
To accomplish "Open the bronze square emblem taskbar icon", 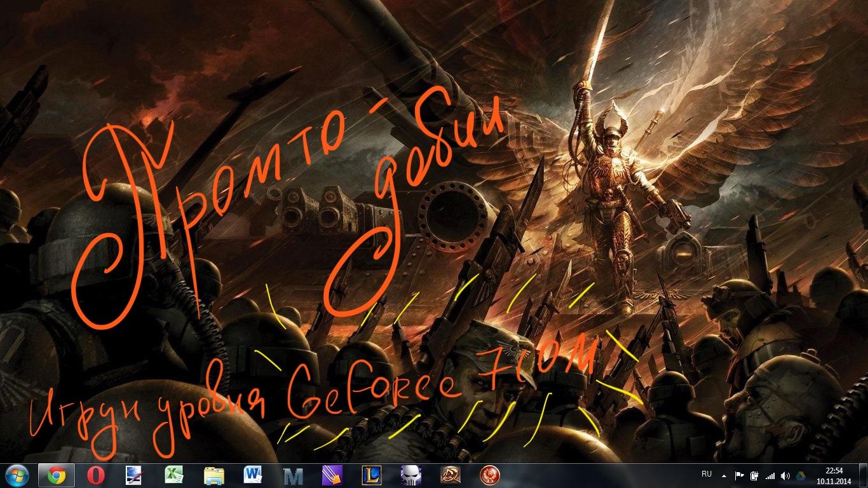I will (449, 475).
